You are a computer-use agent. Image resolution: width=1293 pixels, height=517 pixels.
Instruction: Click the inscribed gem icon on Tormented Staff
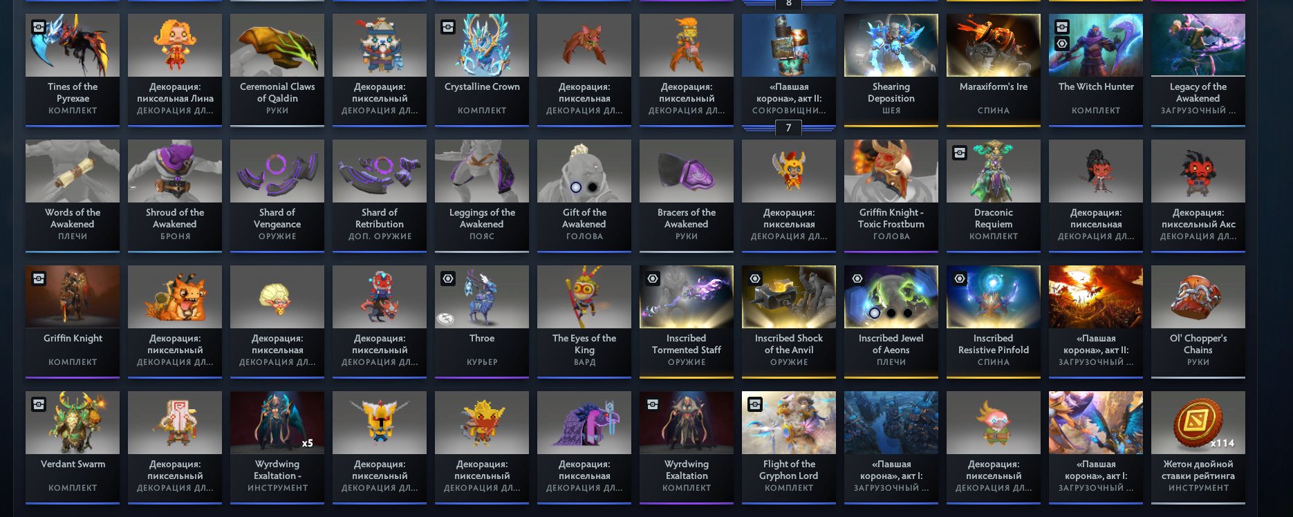653,279
